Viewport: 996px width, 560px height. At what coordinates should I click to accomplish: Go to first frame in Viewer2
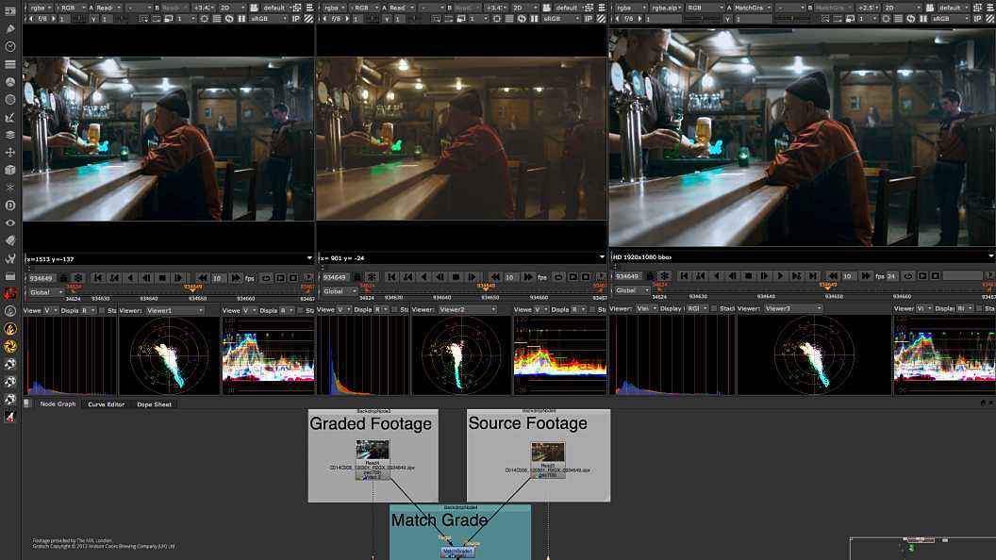[x=391, y=277]
